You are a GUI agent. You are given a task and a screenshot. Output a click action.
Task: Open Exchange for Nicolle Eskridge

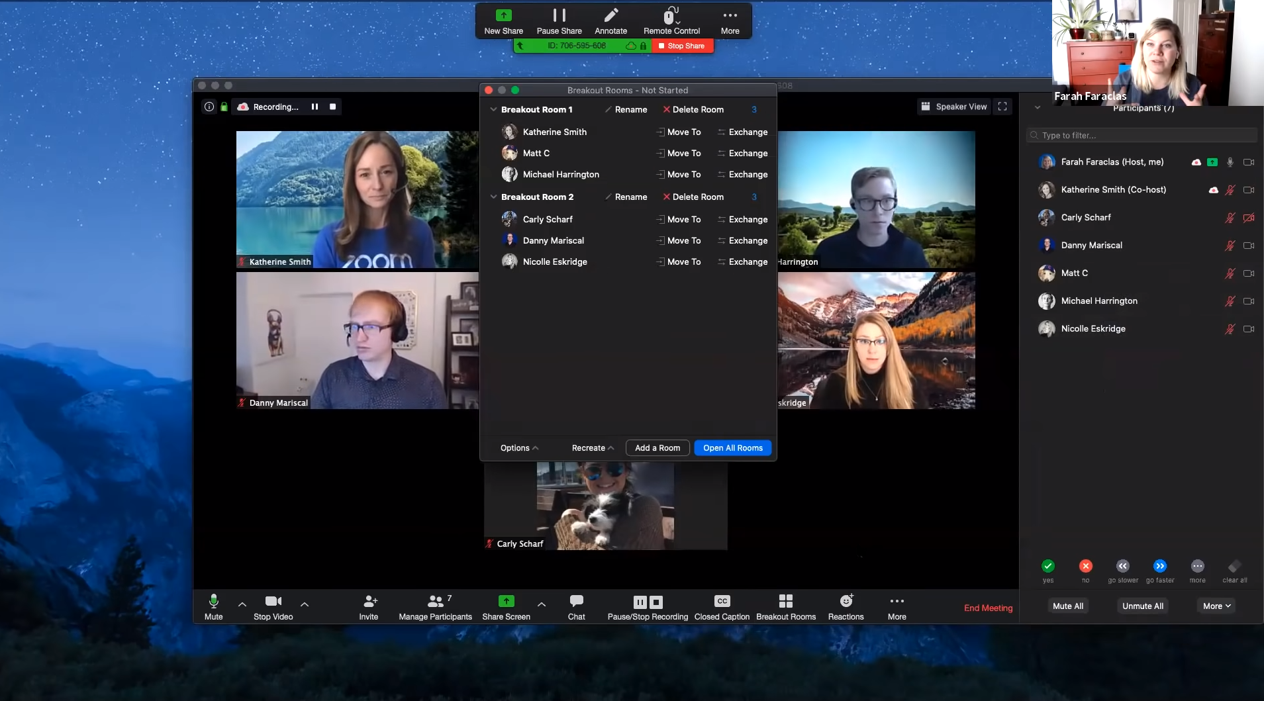tap(742, 261)
